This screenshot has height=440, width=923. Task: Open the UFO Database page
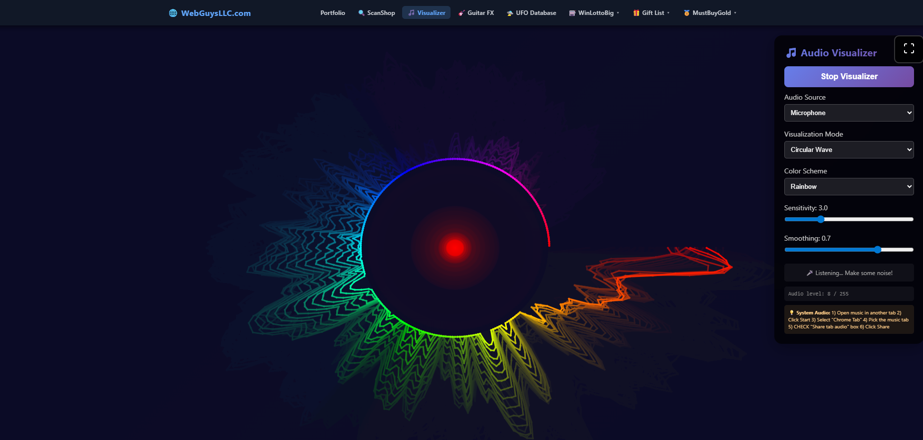[x=531, y=13]
